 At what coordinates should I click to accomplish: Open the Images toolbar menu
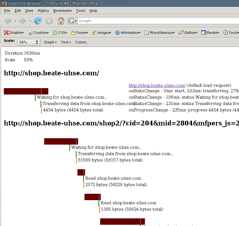coord(101,33)
